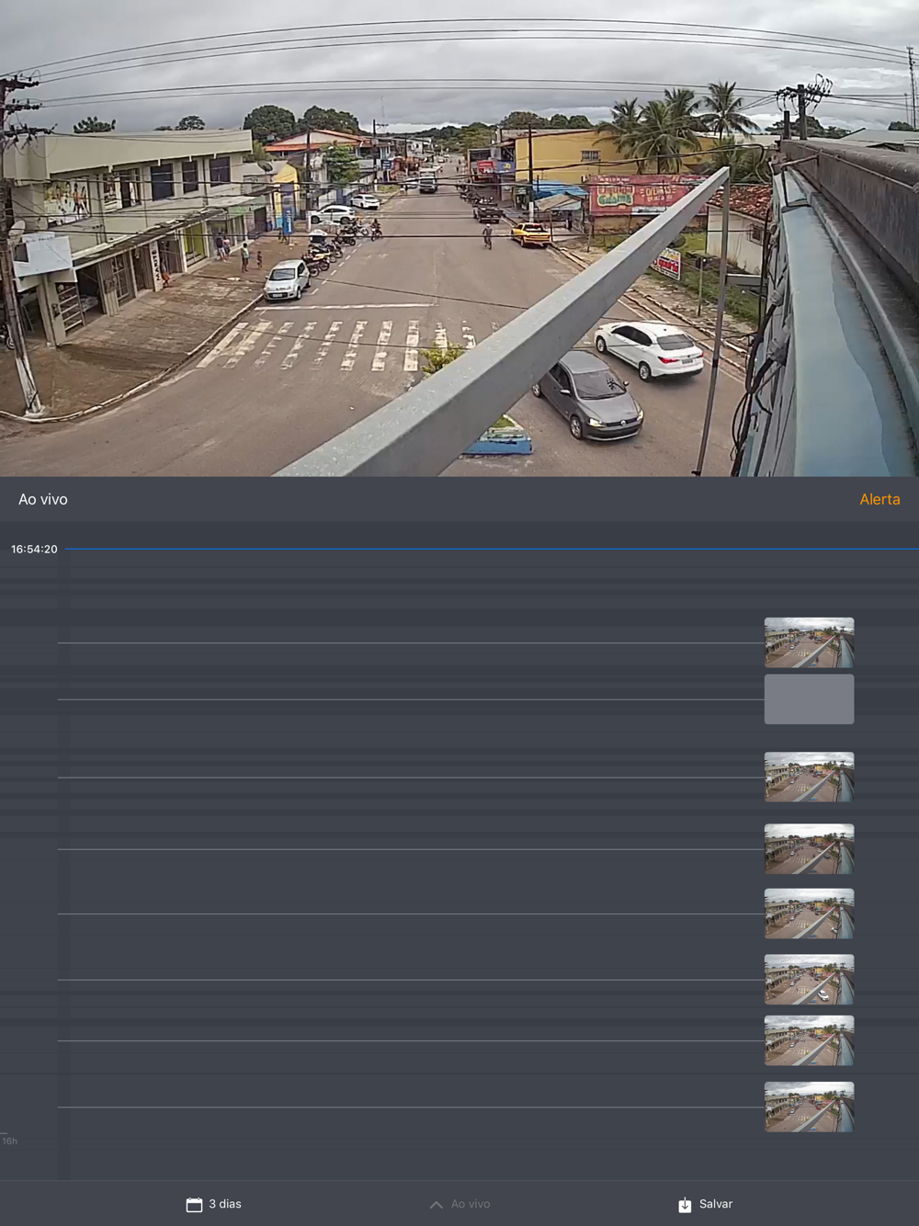The width and height of the screenshot is (919, 1226).
Task: Open the most recent event thumbnail
Action: 809,642
